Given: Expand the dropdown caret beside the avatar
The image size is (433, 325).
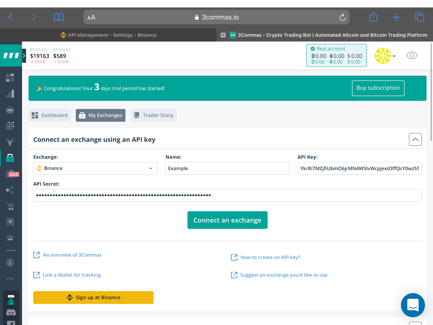Looking at the screenshot, I should pos(394,56).
